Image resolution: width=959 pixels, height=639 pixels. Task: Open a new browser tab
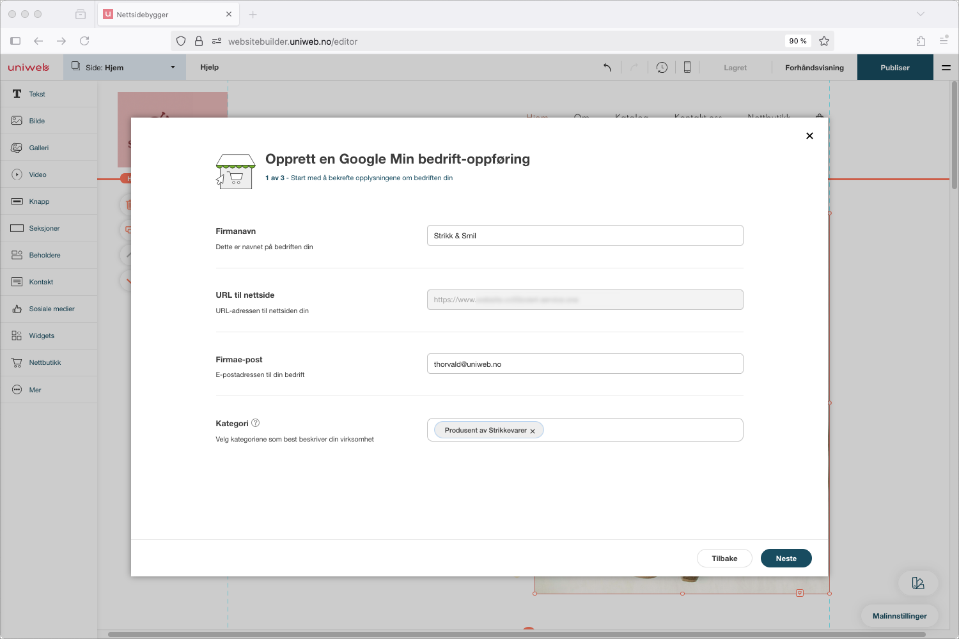pyautogui.click(x=253, y=14)
